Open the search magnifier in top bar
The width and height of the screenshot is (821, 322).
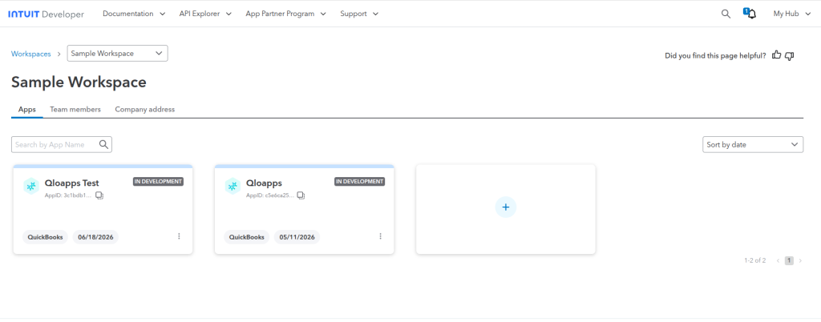tap(726, 14)
